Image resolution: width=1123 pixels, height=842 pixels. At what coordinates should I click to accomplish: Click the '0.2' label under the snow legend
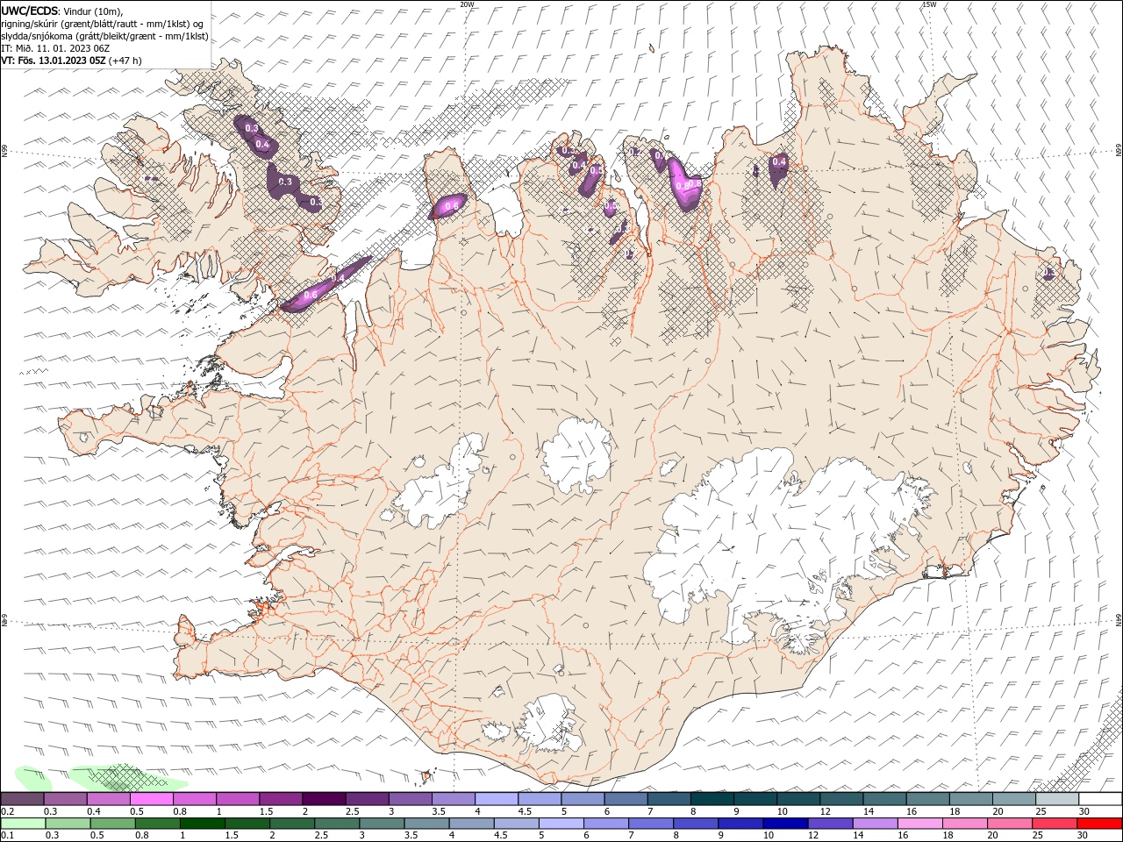7,811
